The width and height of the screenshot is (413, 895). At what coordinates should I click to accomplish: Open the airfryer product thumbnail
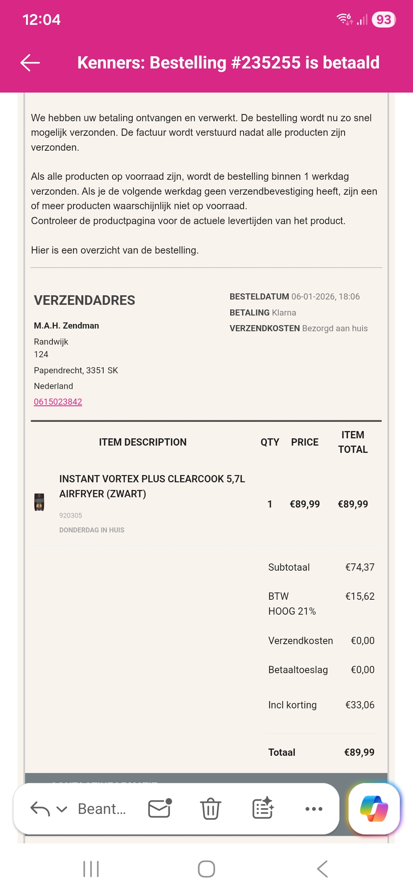(39, 502)
